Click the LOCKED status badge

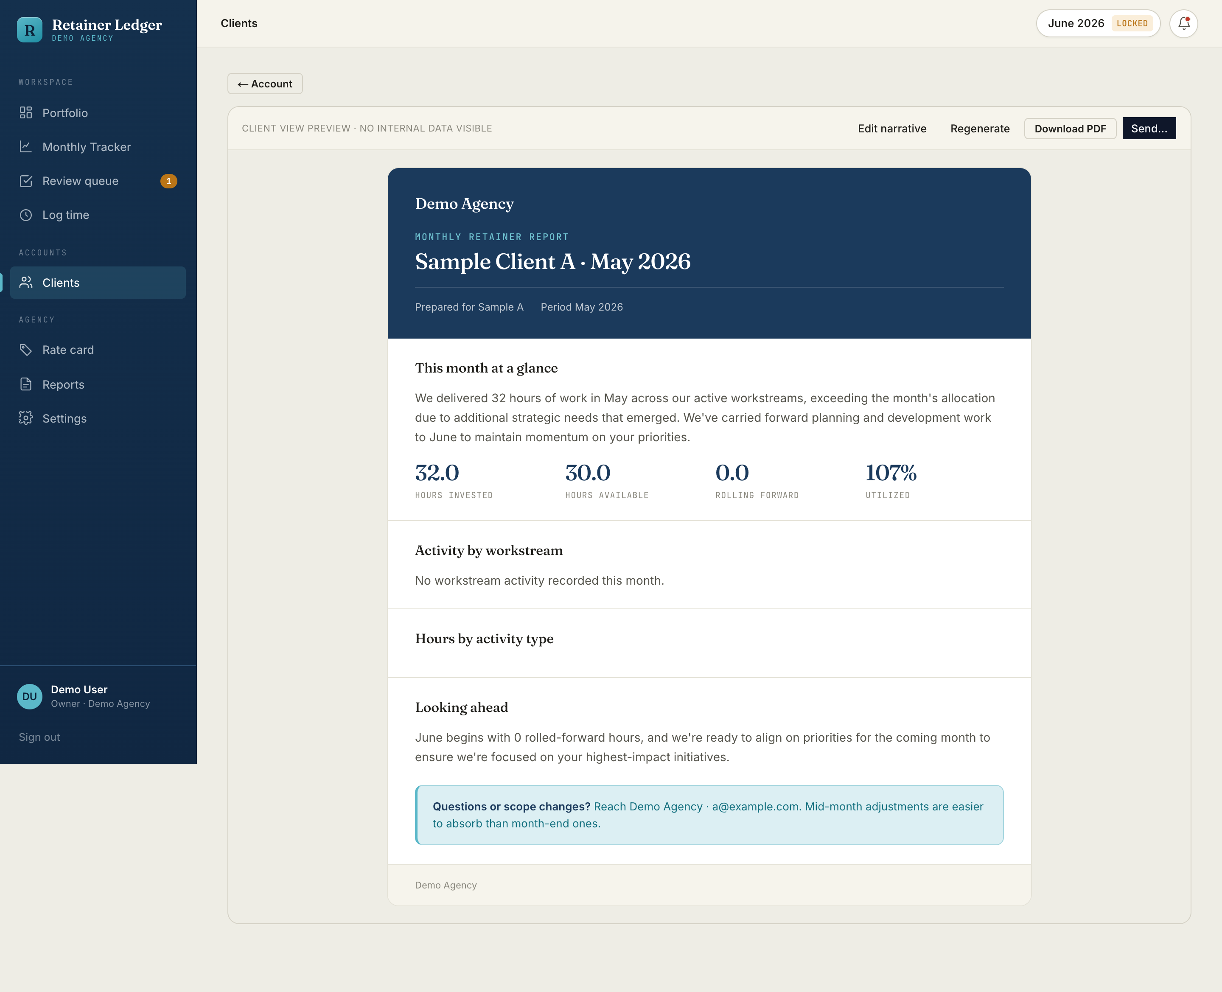tap(1132, 23)
